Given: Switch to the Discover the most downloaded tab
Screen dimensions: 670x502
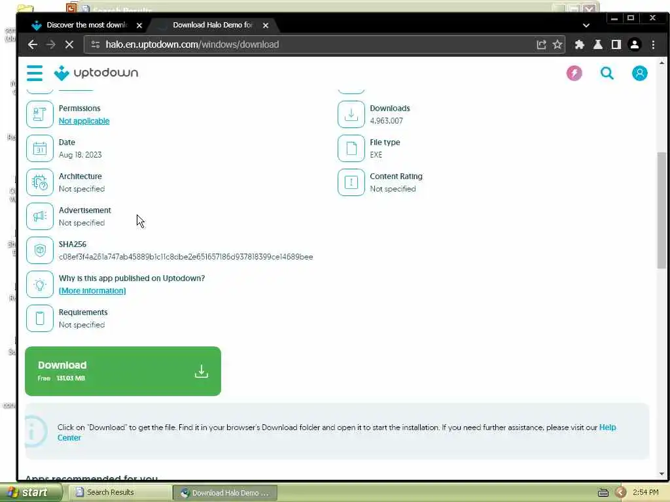Looking at the screenshot, I should (87, 25).
